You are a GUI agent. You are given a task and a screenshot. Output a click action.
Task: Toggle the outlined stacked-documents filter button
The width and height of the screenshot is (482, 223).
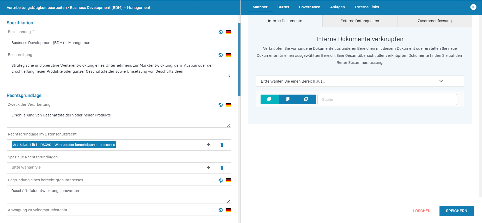tap(306, 99)
